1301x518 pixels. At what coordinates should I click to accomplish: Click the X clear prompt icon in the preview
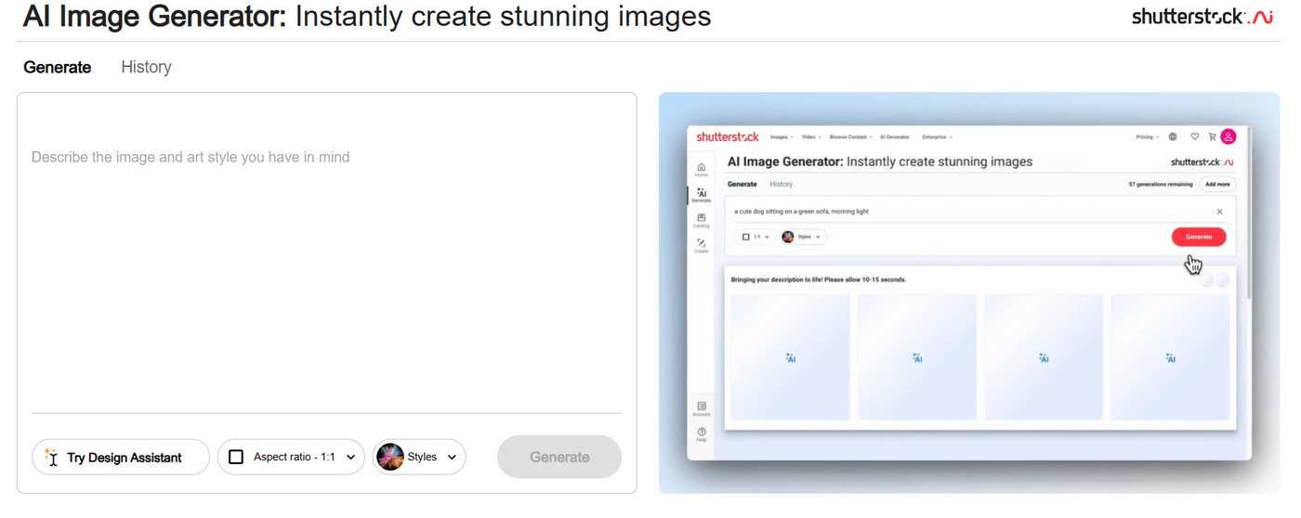(x=1219, y=212)
